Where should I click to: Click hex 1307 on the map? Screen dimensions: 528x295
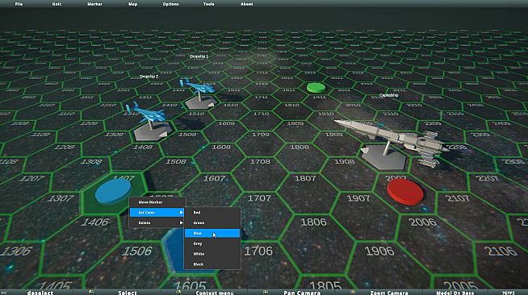[61, 198]
